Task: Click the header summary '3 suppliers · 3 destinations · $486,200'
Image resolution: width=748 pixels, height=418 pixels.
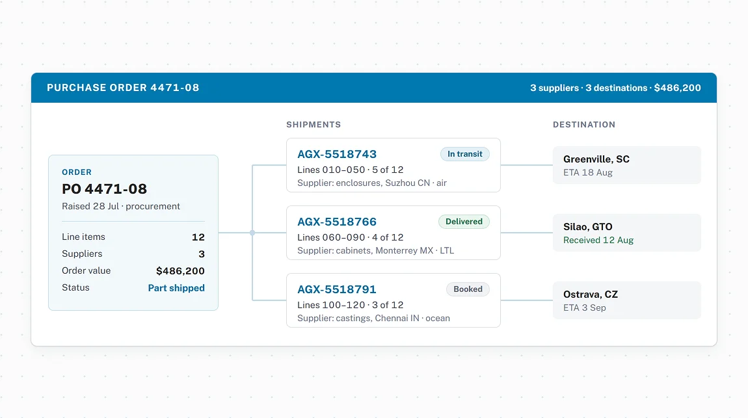Action: pyautogui.click(x=615, y=88)
